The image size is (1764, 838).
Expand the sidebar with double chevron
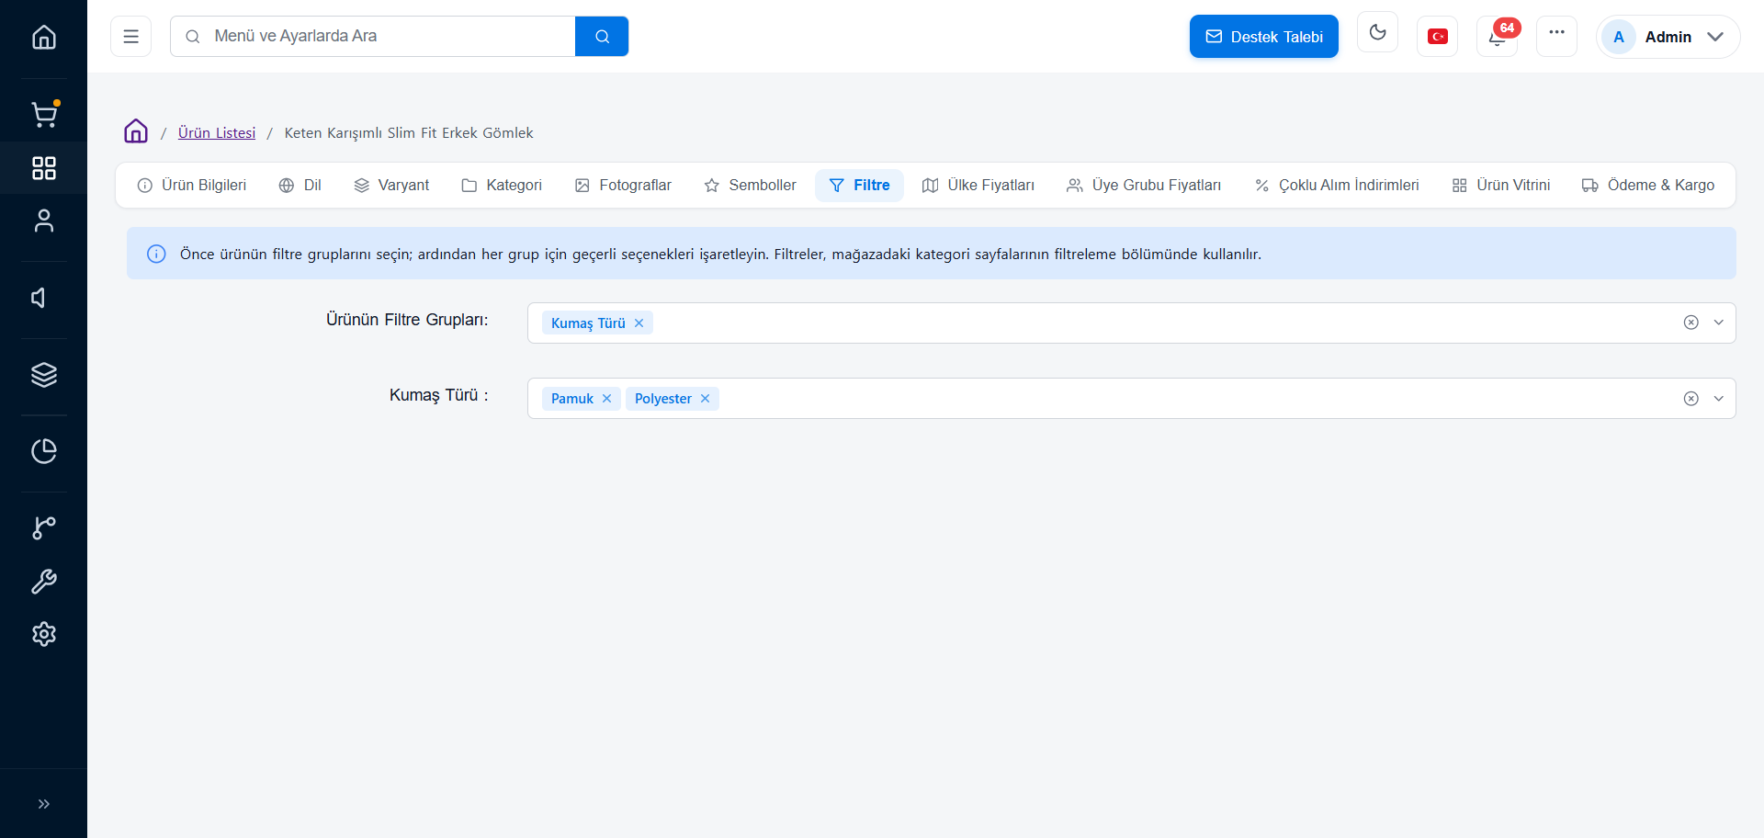pyautogui.click(x=43, y=804)
